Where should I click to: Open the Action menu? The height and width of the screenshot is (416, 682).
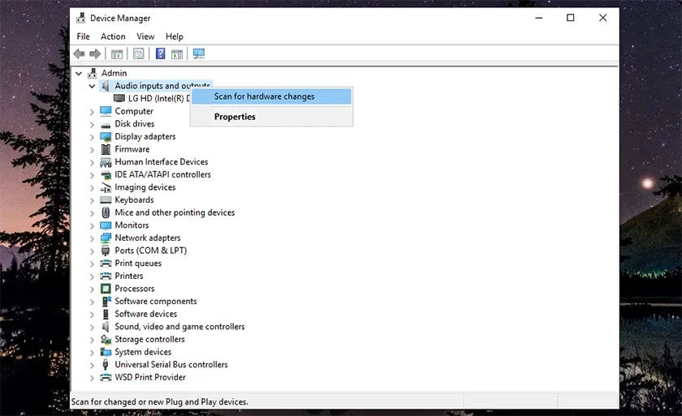tap(113, 36)
